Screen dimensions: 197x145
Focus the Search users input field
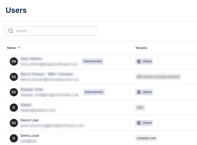click(54, 31)
